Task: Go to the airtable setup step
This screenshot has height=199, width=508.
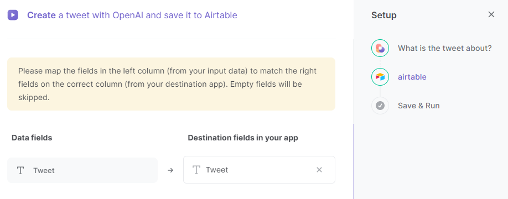Action: pos(412,77)
